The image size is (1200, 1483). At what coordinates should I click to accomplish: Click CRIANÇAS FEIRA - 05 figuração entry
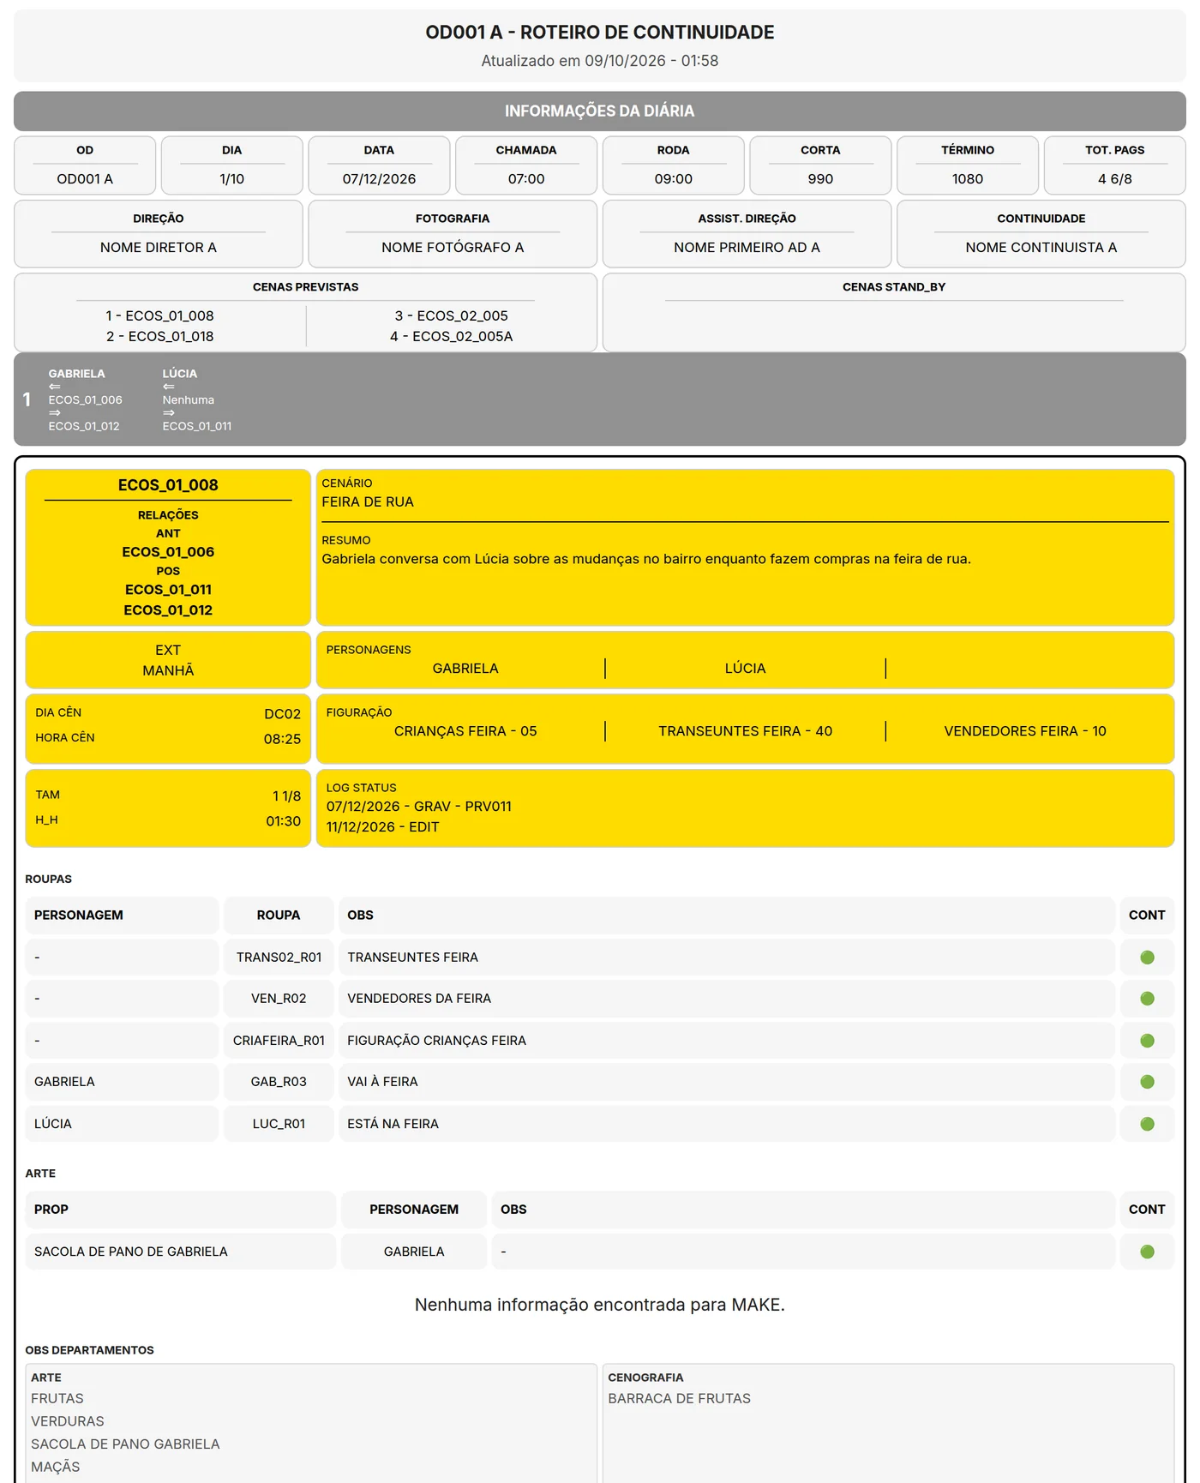click(465, 731)
